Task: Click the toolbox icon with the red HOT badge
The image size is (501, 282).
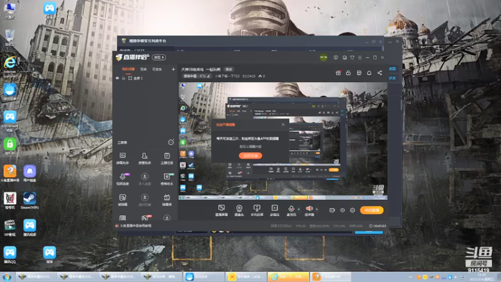Action: click(x=145, y=217)
